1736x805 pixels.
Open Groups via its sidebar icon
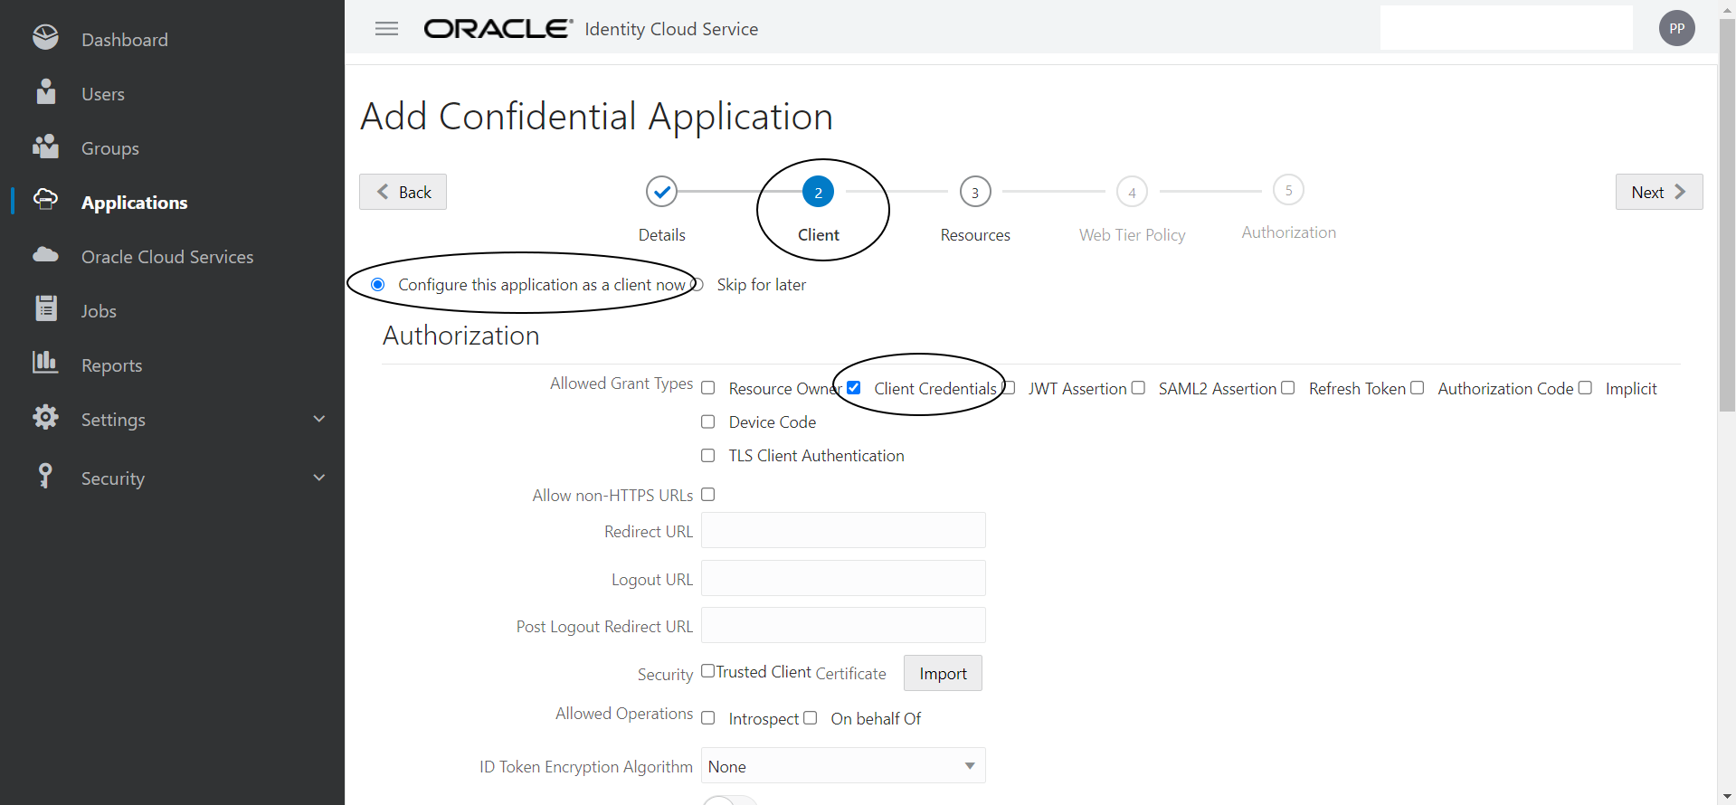tap(45, 147)
